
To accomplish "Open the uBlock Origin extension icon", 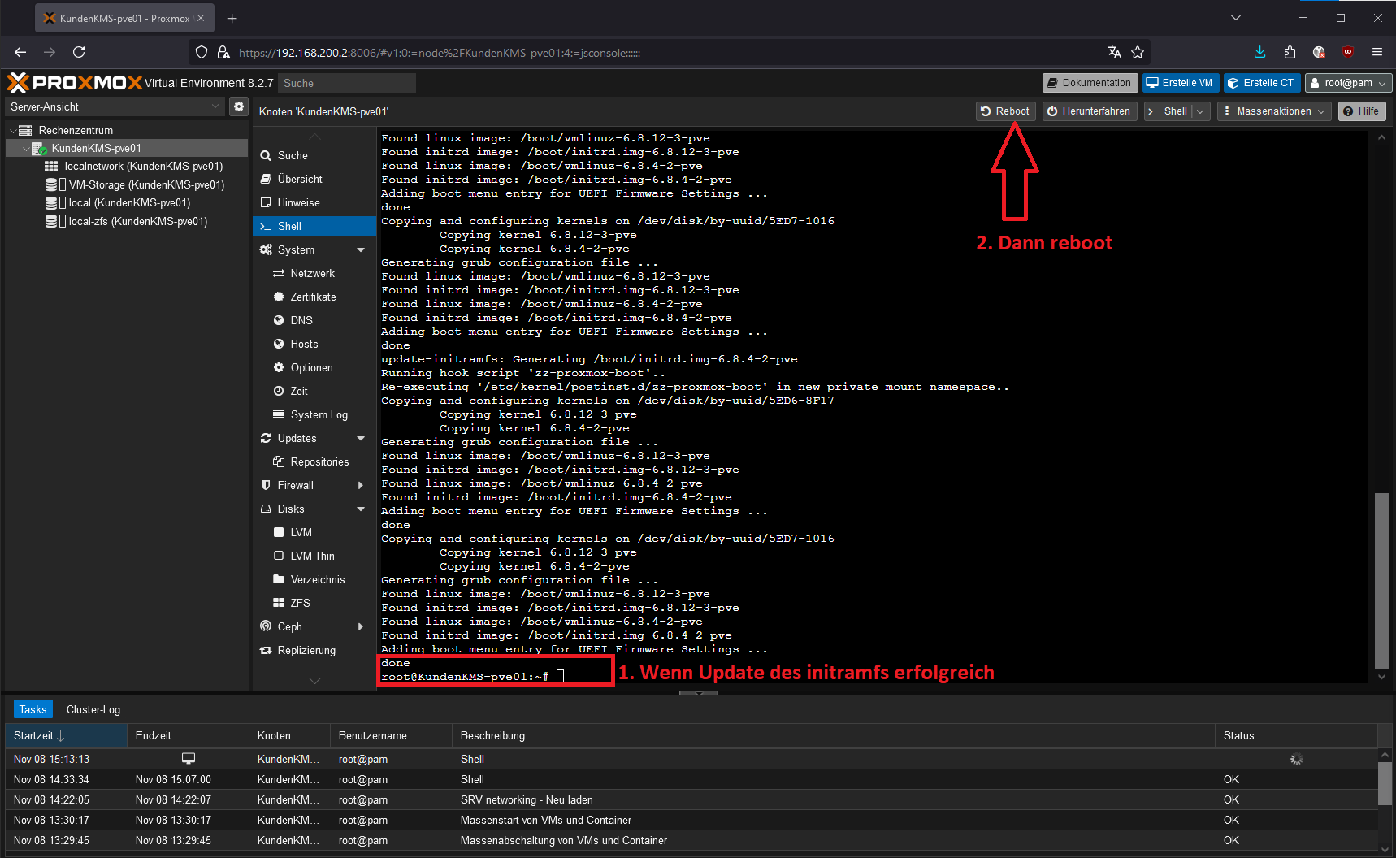I will point(1348,52).
